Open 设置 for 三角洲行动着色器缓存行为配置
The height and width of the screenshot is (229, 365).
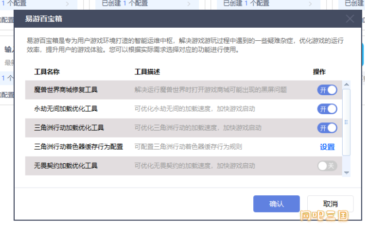pyautogui.click(x=327, y=147)
